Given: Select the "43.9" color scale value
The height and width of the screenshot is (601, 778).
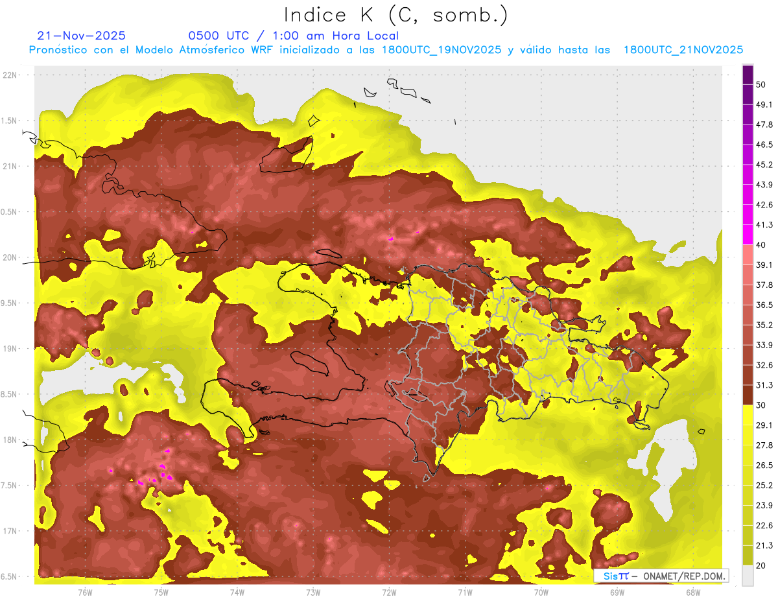Looking at the screenshot, I should pyautogui.click(x=764, y=185).
